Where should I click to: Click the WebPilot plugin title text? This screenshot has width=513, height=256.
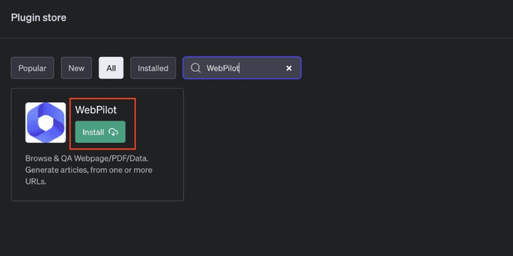96,110
